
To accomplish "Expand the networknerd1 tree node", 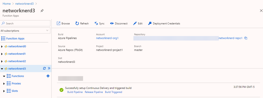I will click(x=2, y=54).
